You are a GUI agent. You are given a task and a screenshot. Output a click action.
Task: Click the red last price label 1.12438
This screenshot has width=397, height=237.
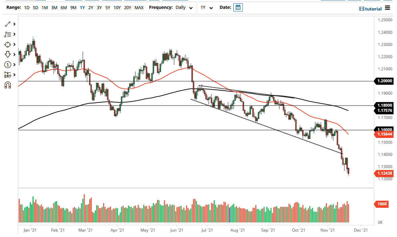tap(385, 173)
